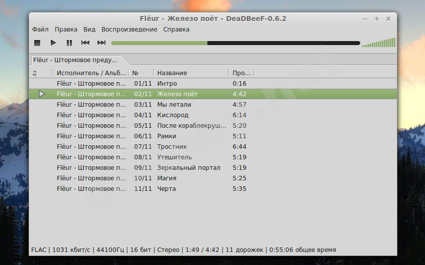Click the playing indicator on Железо поёт
Image resolution: width=425 pixels, height=265 pixels.
42,94
